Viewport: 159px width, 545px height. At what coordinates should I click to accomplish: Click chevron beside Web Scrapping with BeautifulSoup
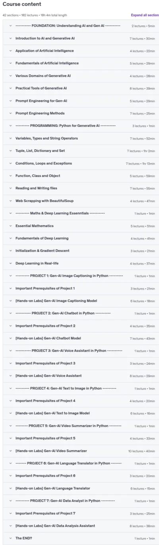10,200
